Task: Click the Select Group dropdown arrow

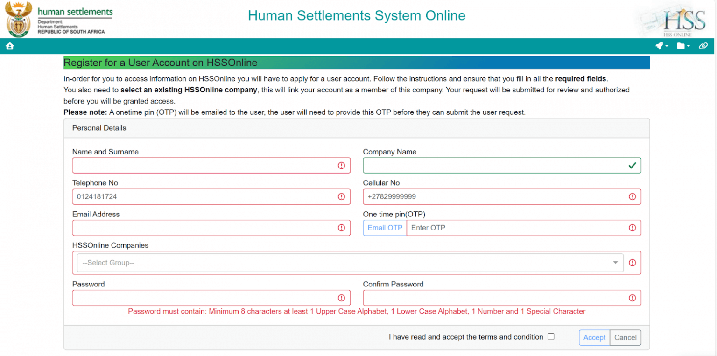Action: 616,263
